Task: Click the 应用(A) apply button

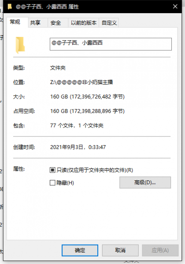Action: pyautogui.click(x=160, y=250)
